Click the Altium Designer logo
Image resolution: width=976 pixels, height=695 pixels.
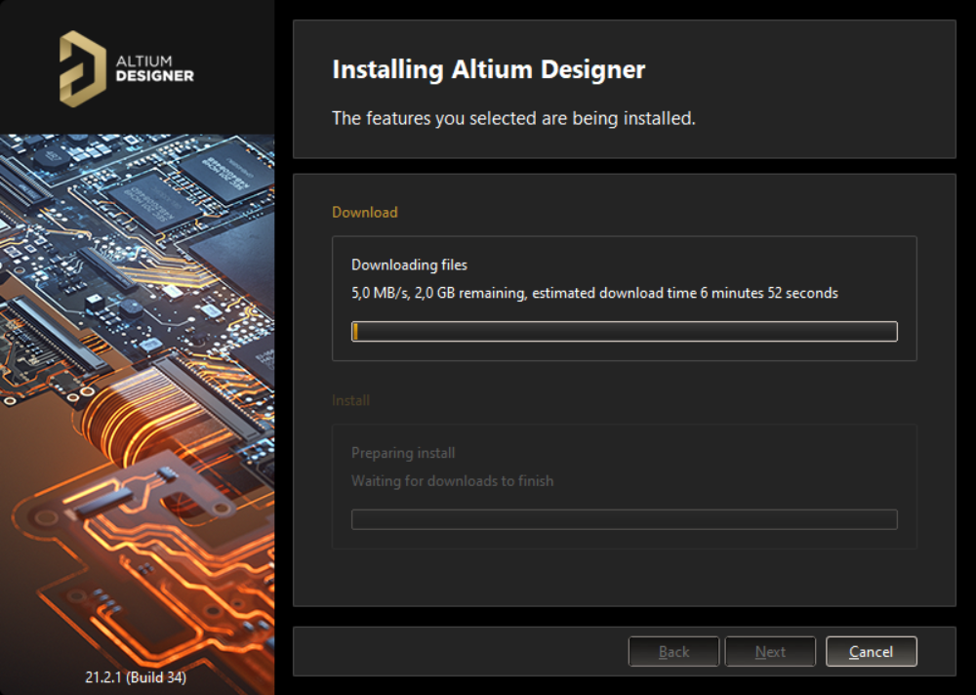[127, 69]
